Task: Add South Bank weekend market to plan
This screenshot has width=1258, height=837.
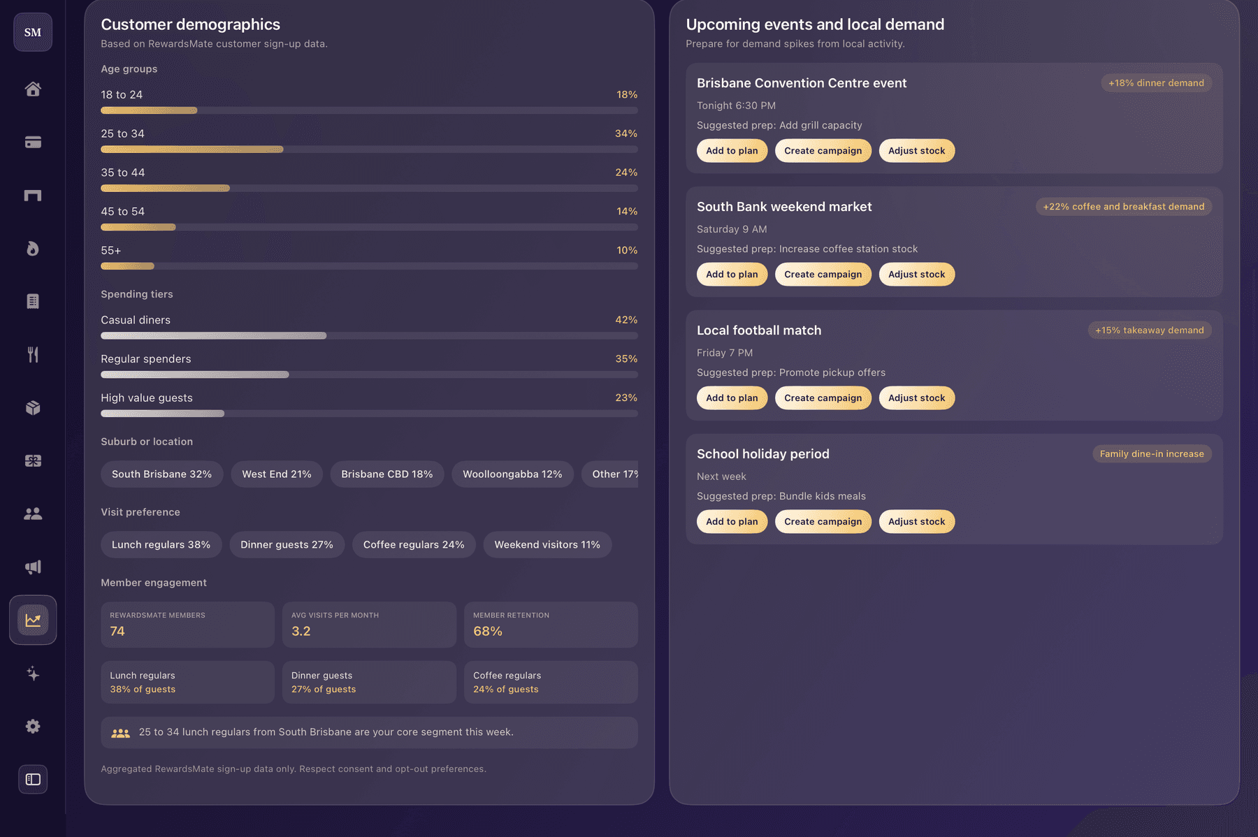Action: (x=732, y=275)
